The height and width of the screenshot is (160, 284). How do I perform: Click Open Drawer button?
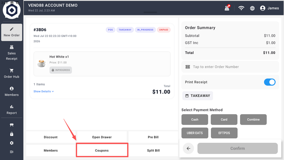[x=102, y=137]
